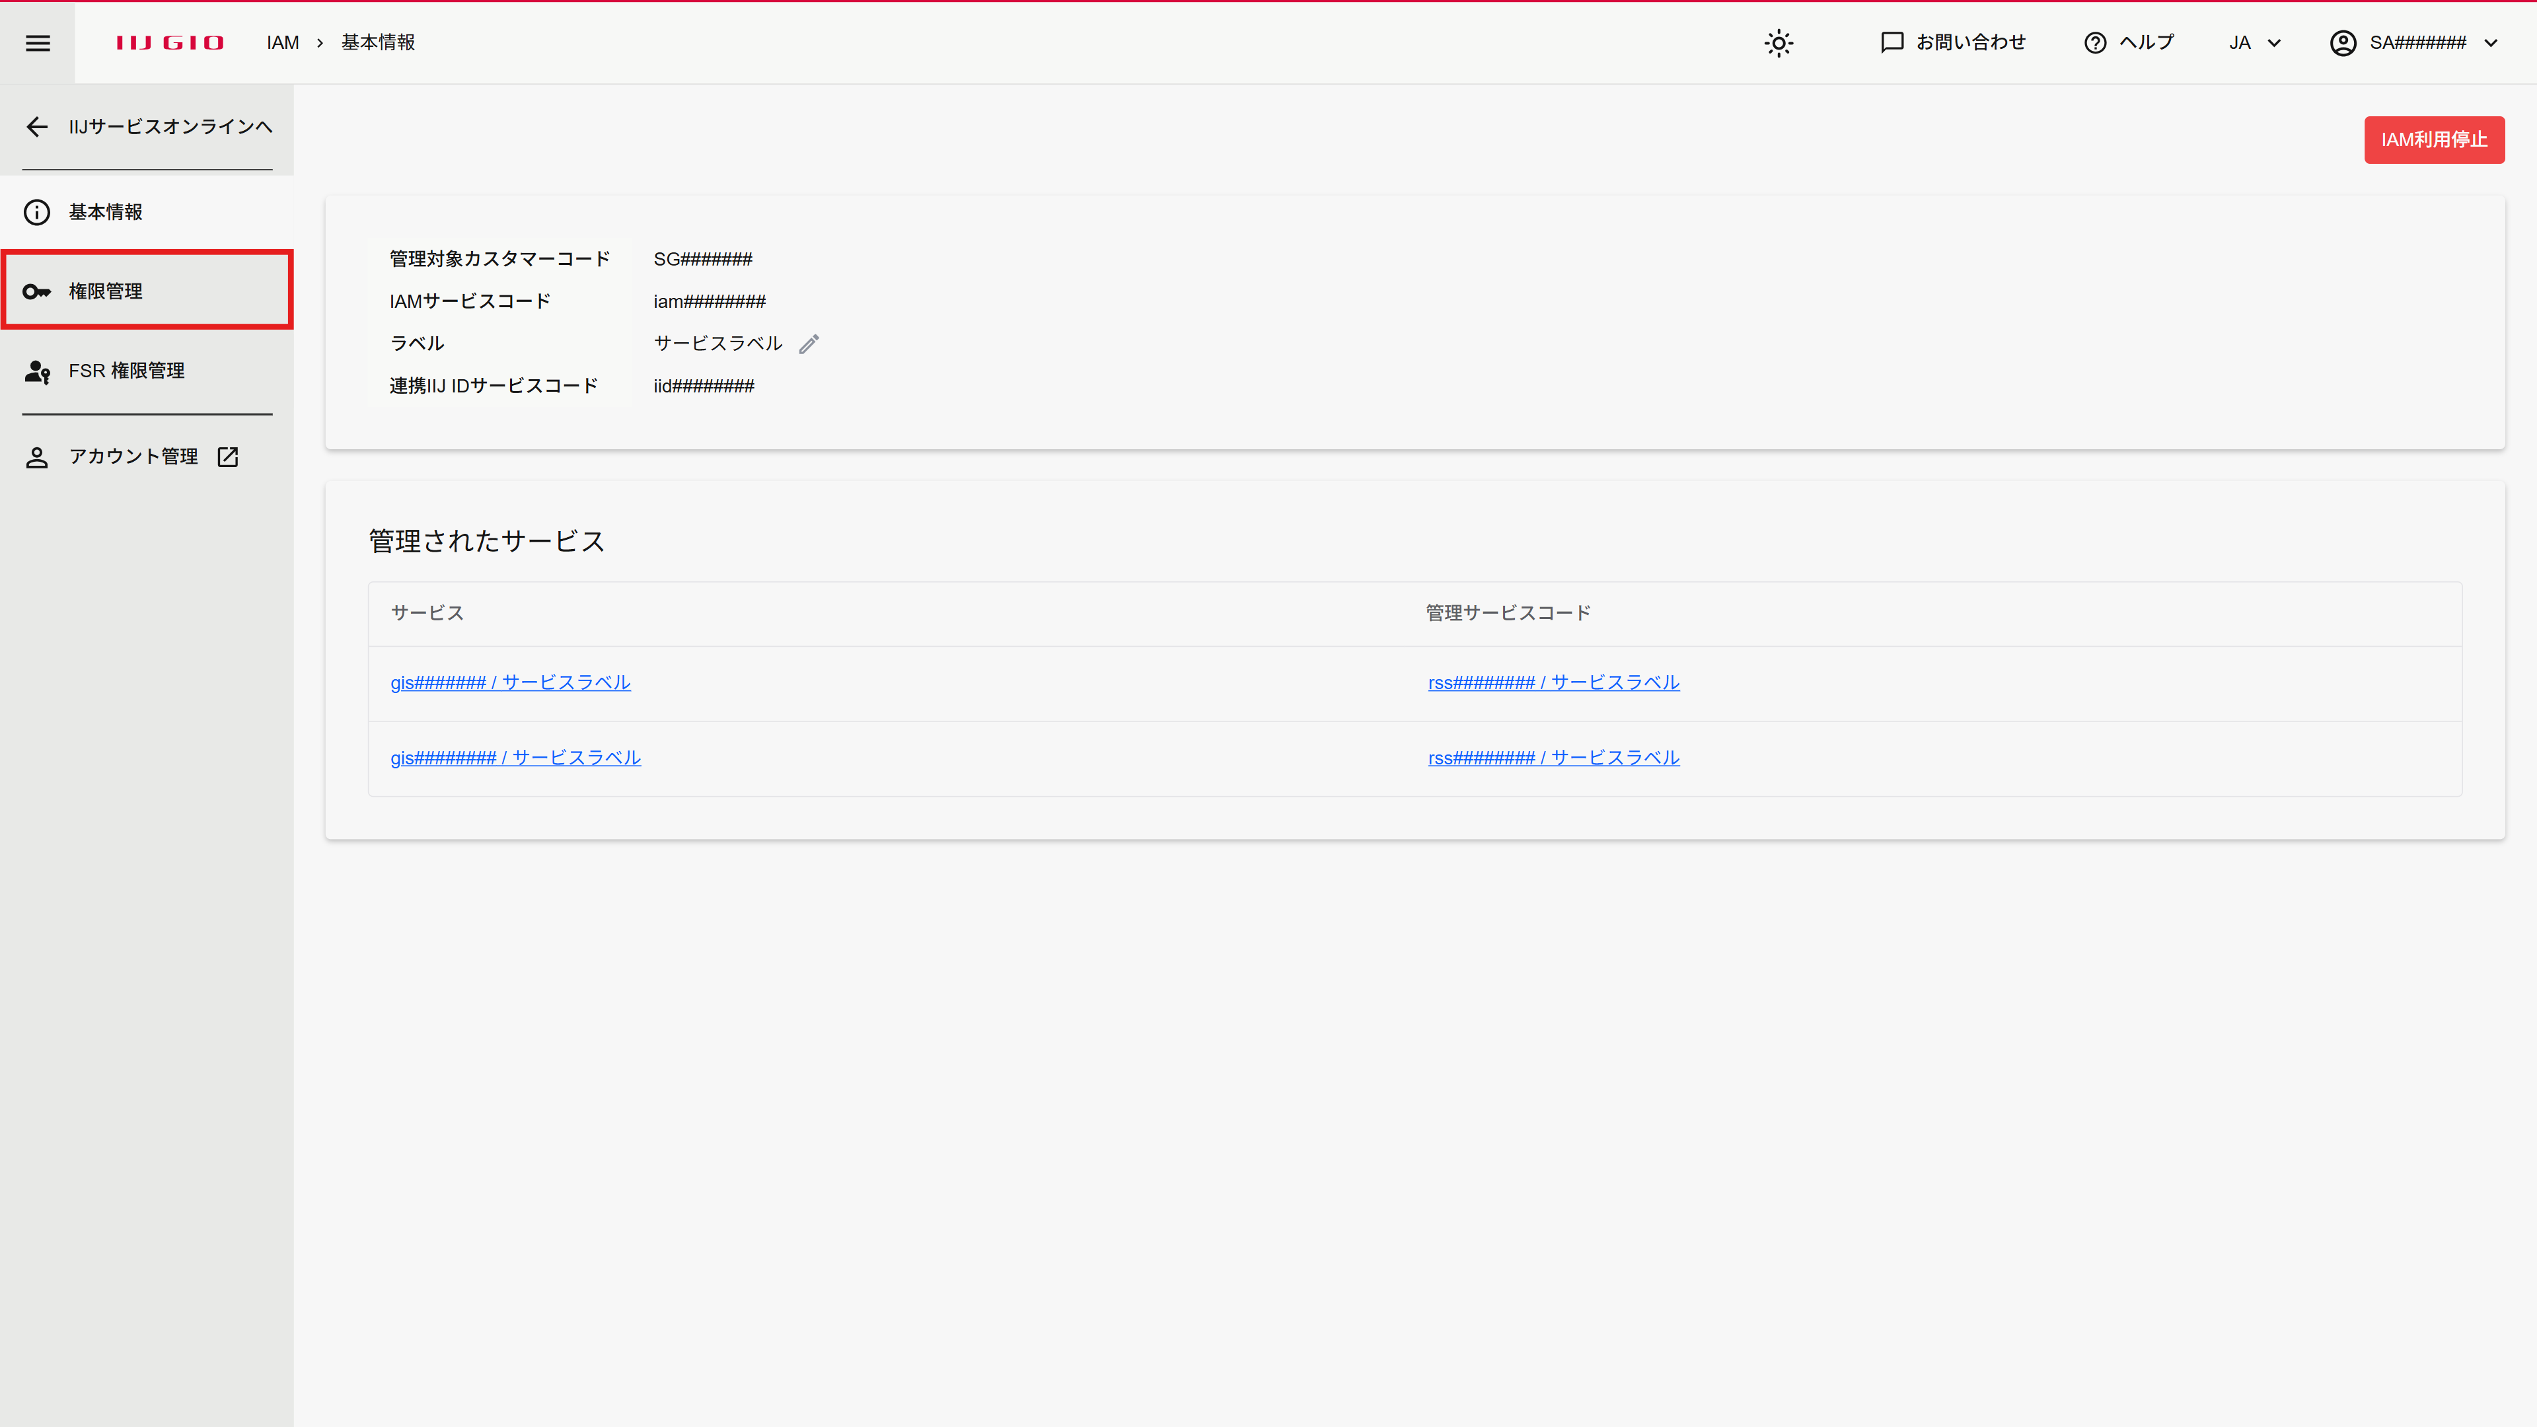Open the hamburger navigation menu

point(38,42)
